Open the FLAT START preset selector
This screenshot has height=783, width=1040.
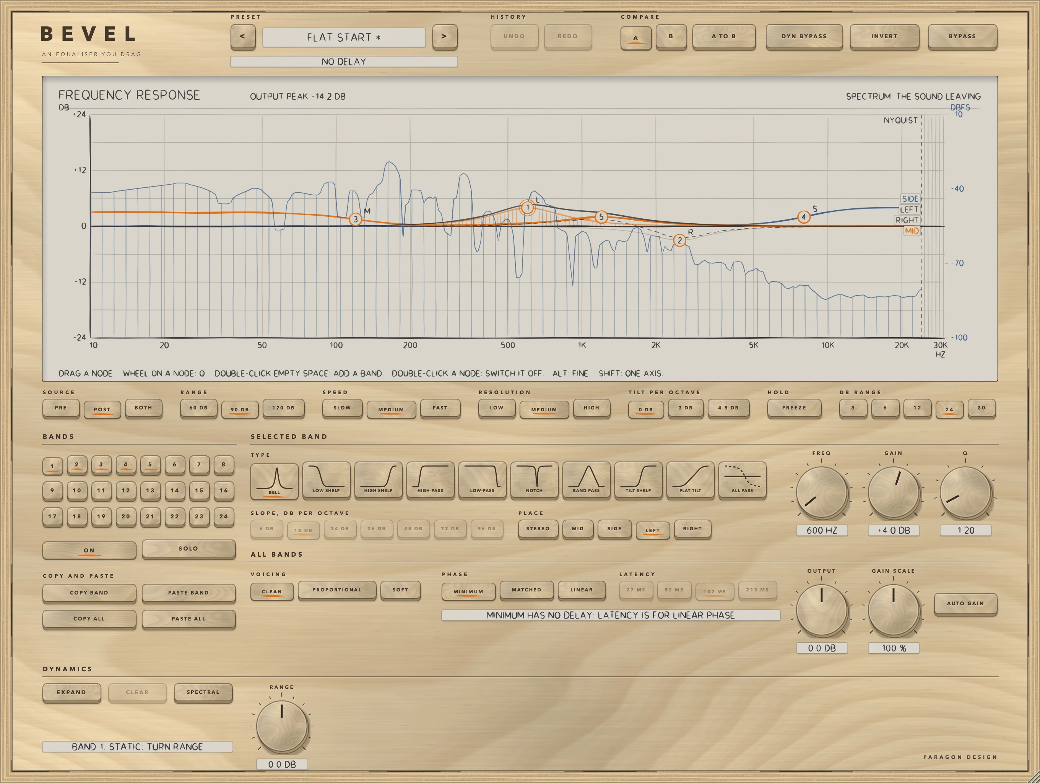[344, 37]
